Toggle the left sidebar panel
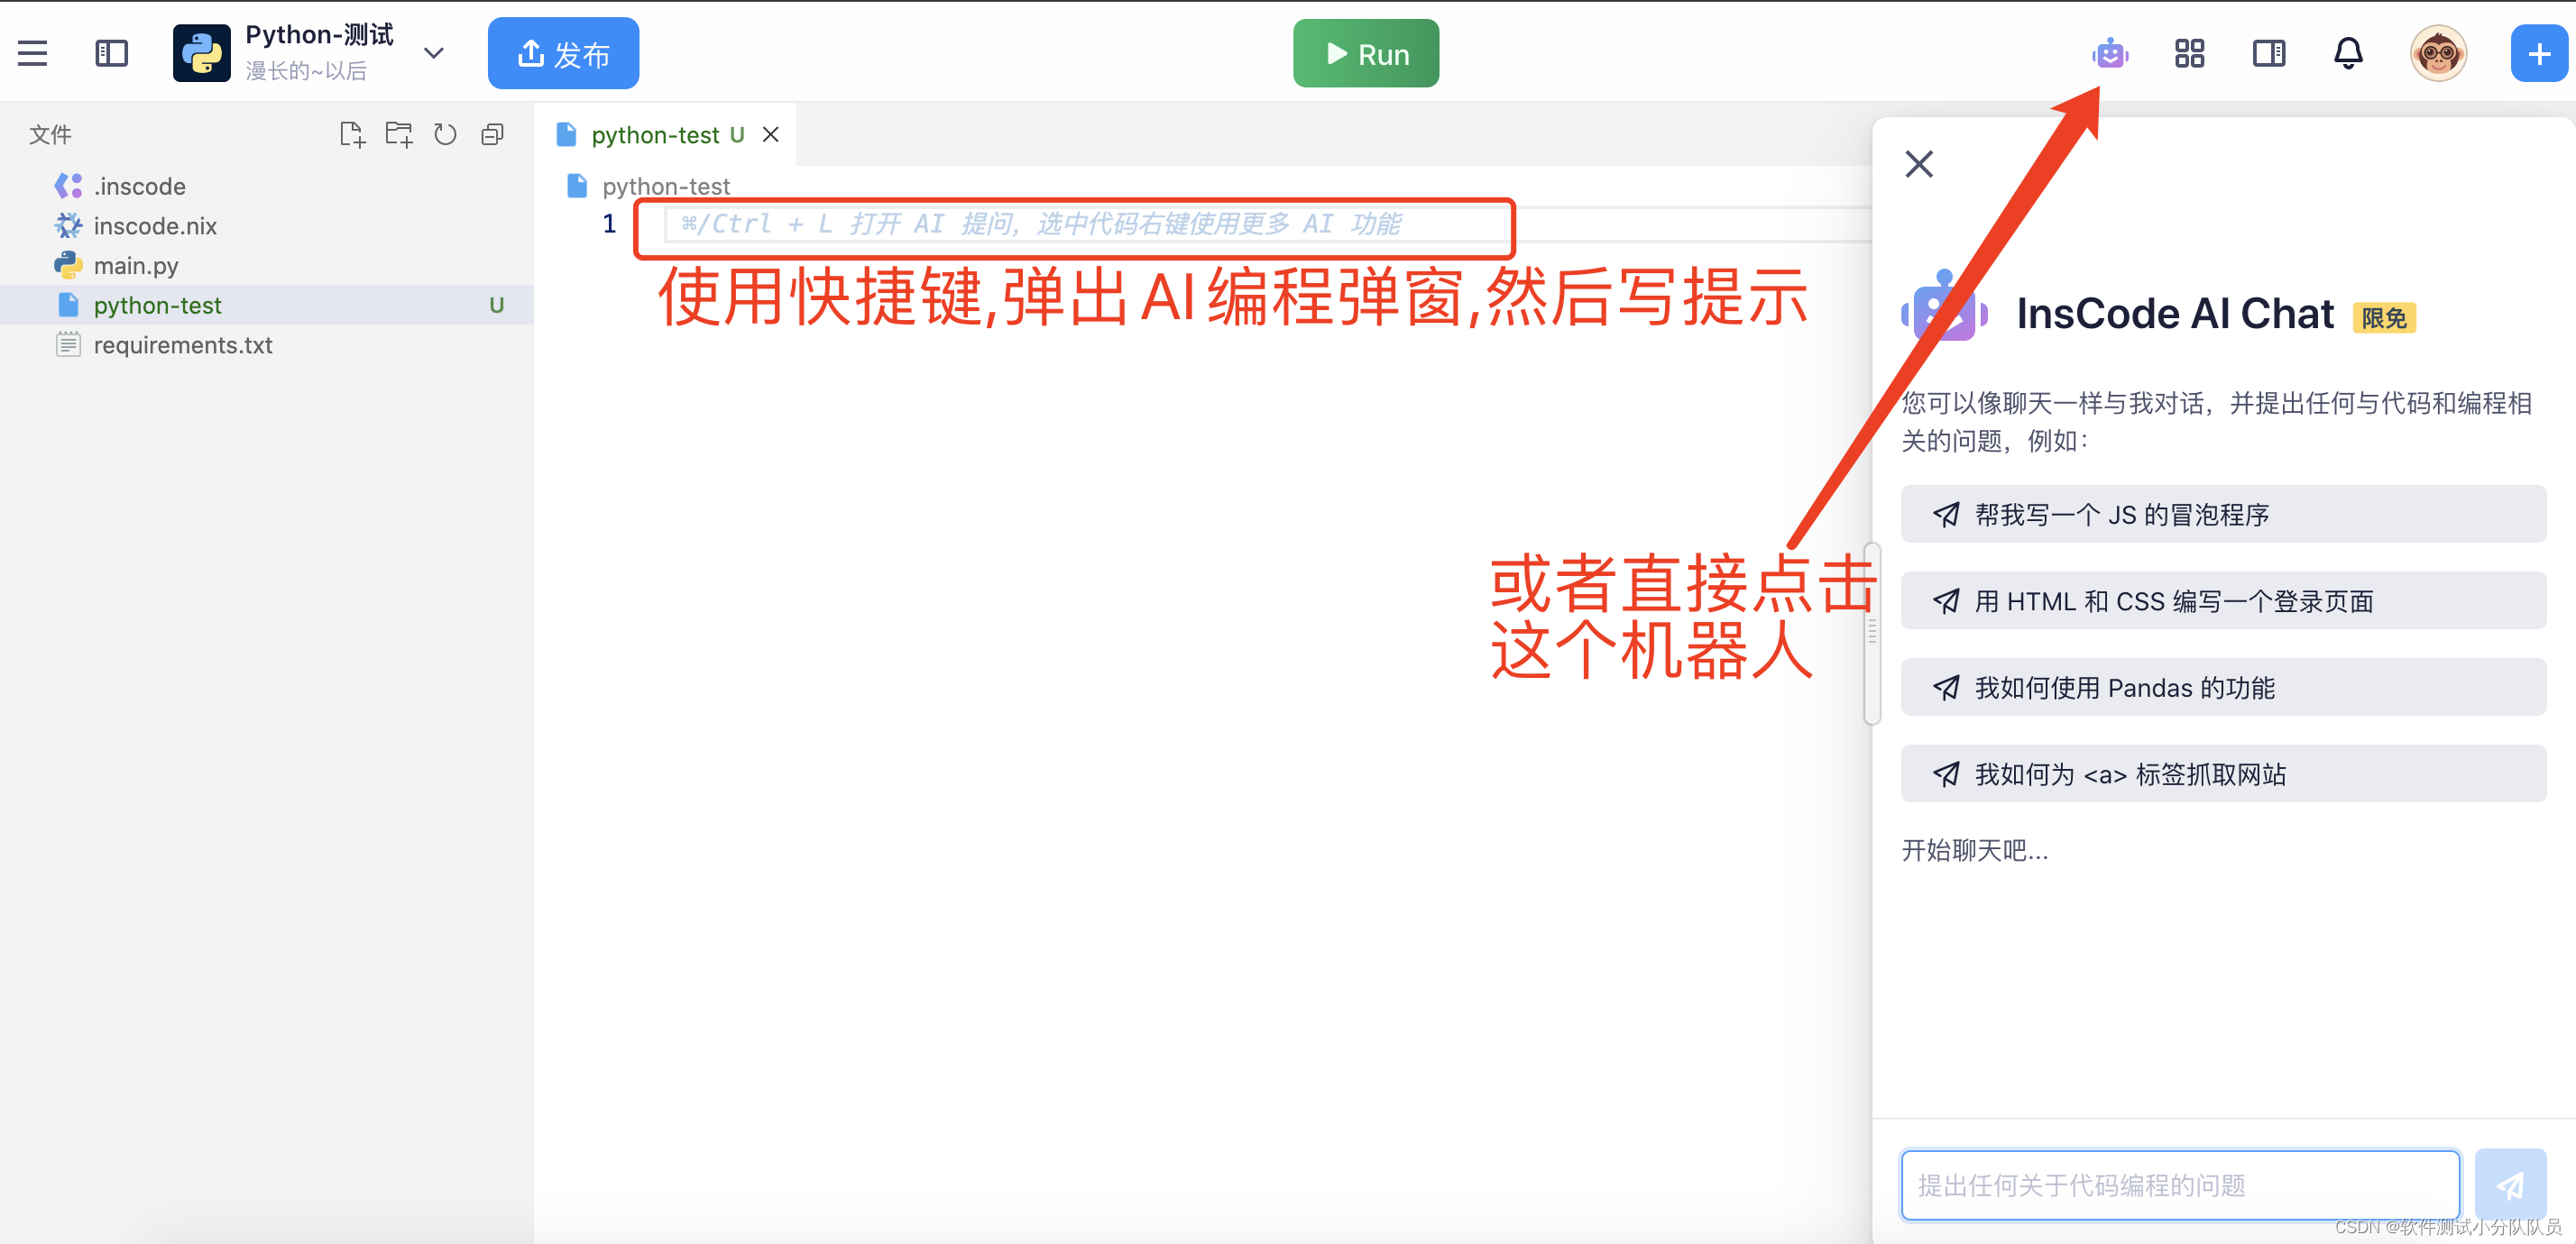 coord(111,53)
